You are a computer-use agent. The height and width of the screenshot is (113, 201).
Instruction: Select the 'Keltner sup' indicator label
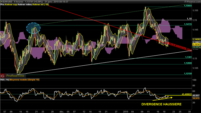click(11, 4)
